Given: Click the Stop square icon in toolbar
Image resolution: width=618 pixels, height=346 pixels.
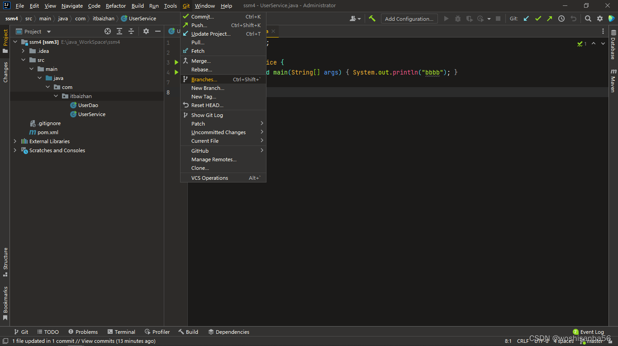Looking at the screenshot, I should [x=498, y=19].
